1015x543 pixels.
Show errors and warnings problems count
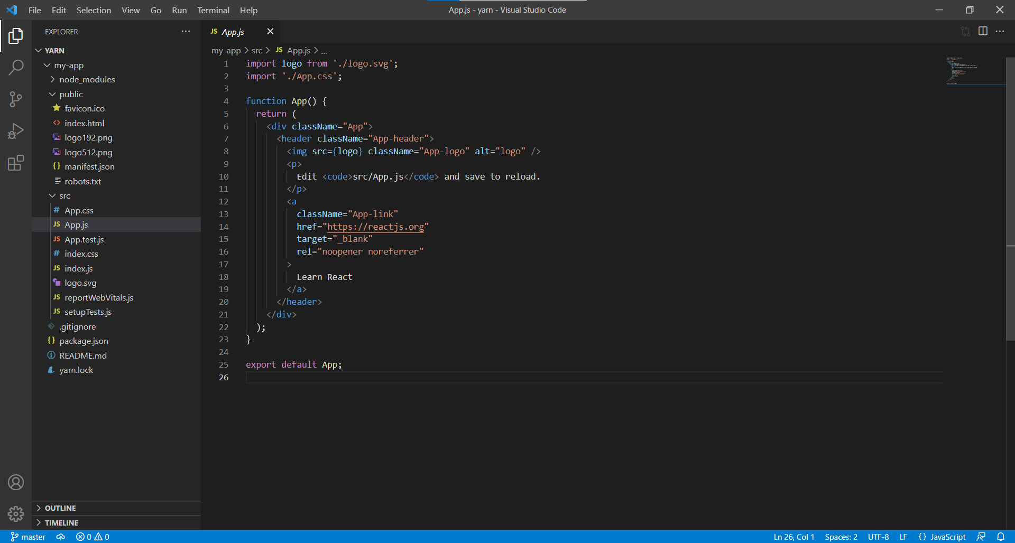tap(93, 537)
